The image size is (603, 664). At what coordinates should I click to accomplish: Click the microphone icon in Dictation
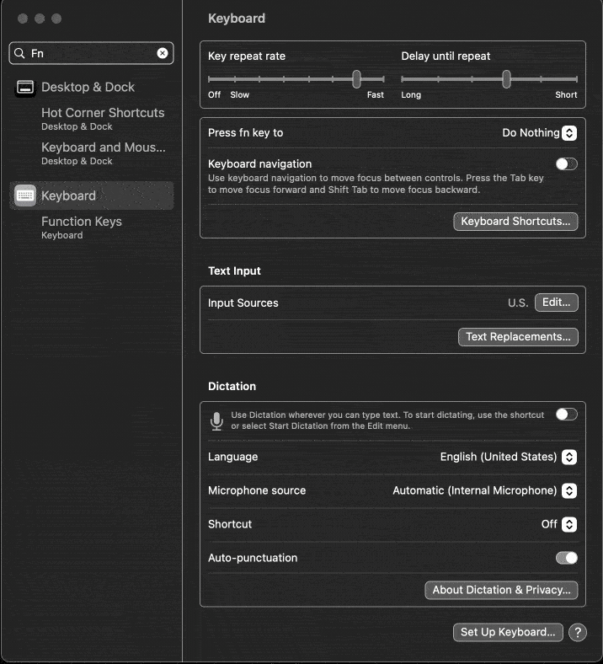[x=216, y=421]
